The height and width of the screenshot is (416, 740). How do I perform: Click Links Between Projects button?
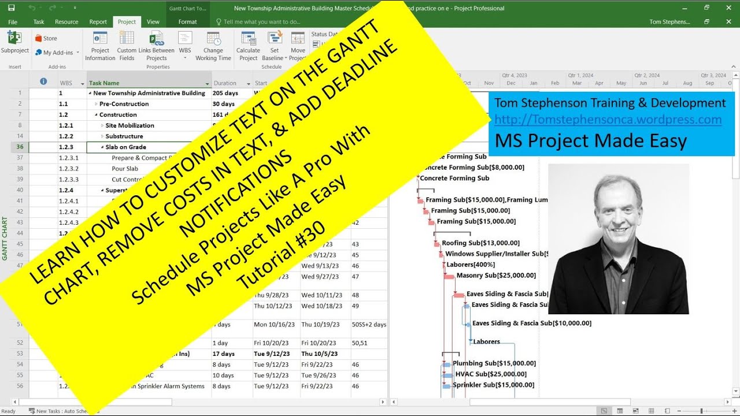[x=156, y=46]
